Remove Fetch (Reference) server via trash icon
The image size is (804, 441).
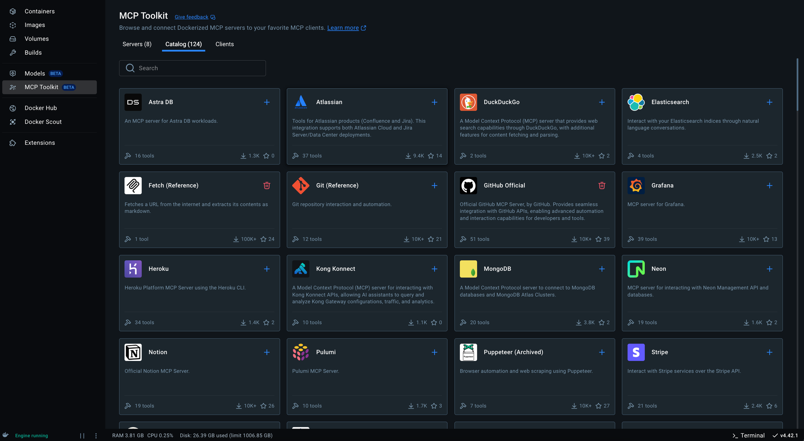pyautogui.click(x=267, y=185)
